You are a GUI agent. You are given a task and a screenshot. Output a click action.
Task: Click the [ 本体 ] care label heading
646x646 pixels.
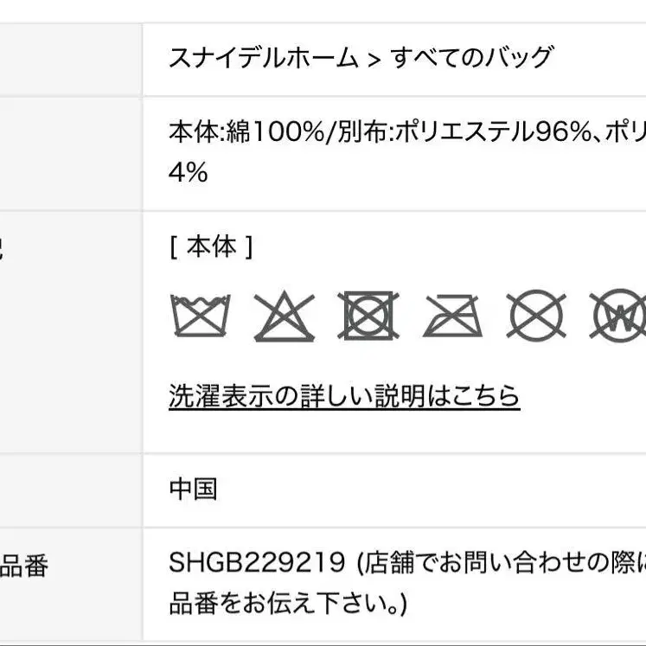coord(211,248)
